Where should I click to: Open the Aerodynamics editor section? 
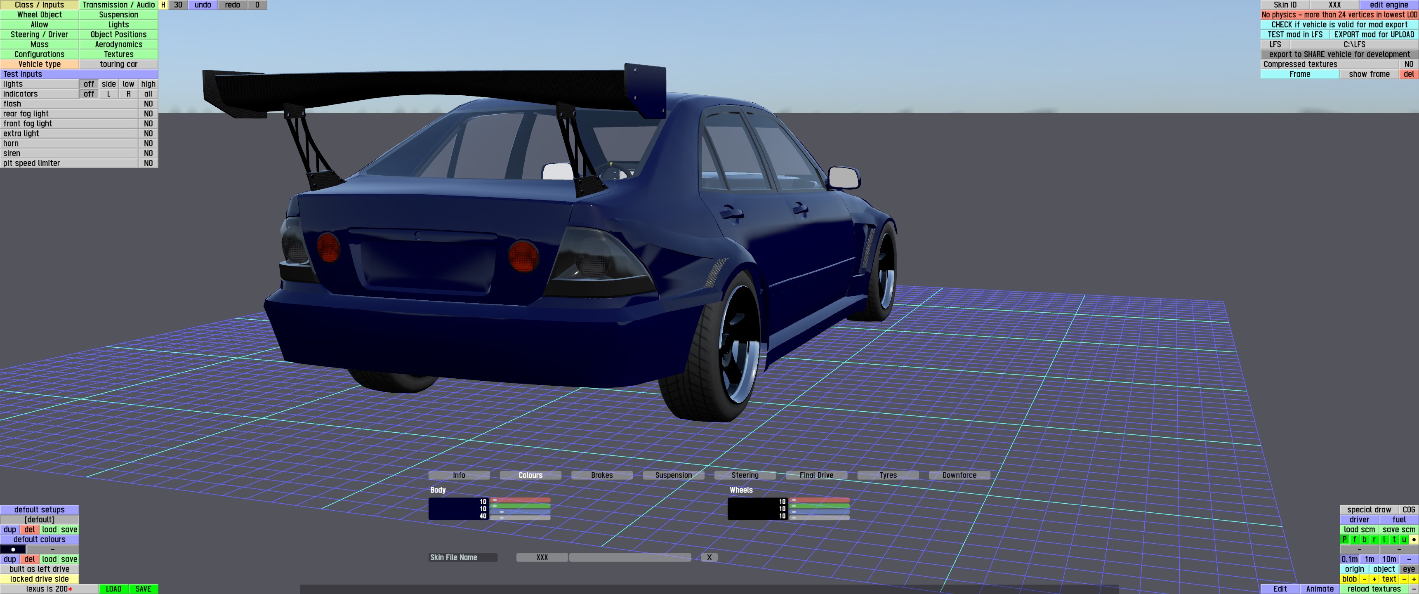(118, 44)
